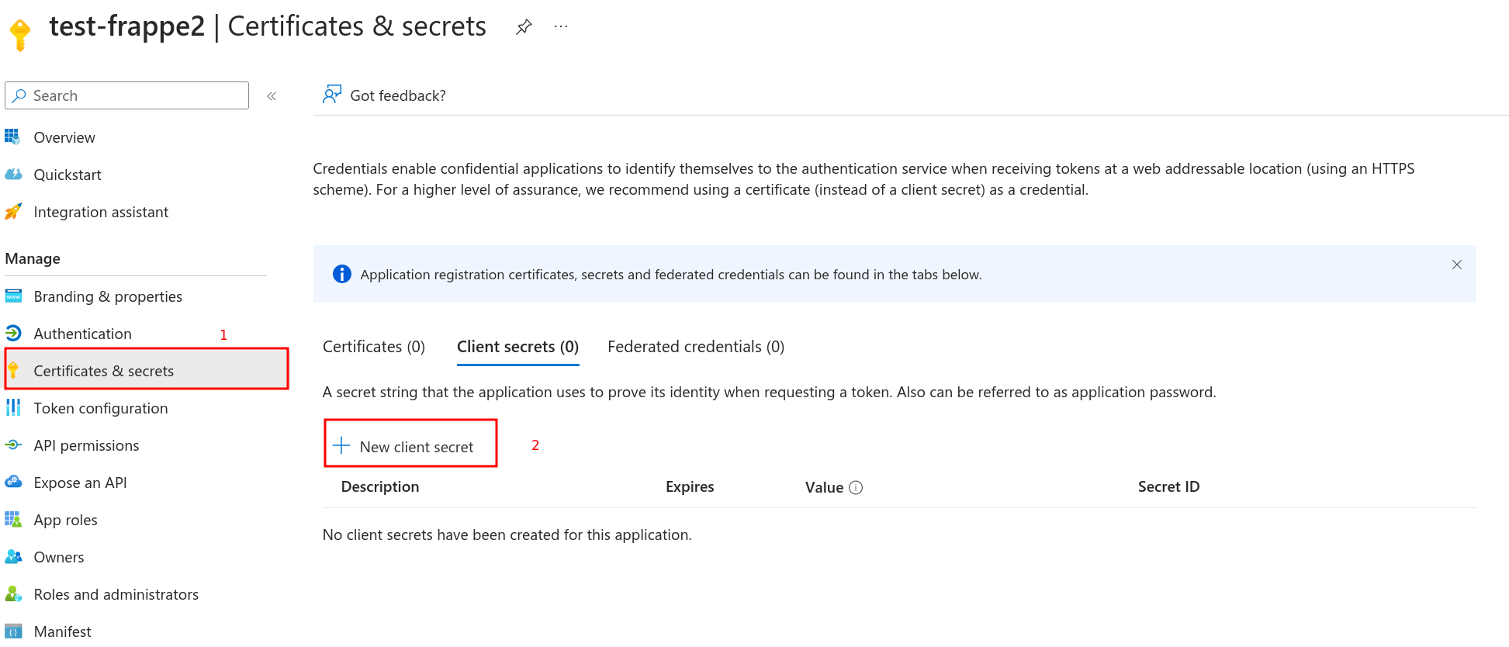Click the Got feedback person icon
Viewport: 1509px width, 647px height.
click(x=332, y=95)
